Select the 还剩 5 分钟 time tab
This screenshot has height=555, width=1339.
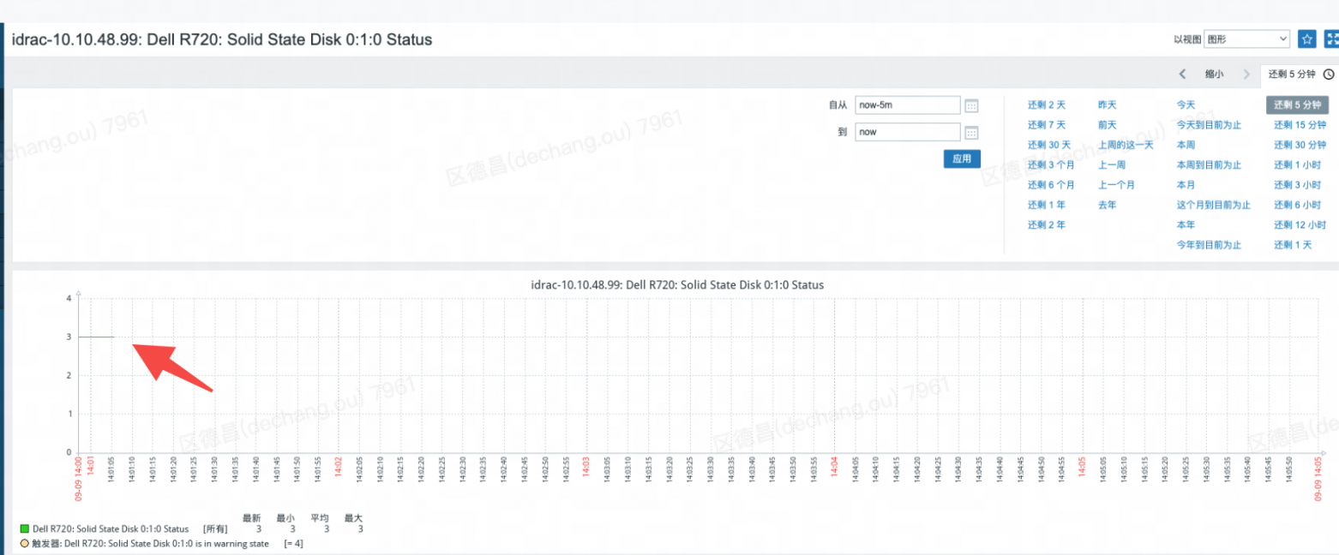1293,75
